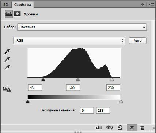Delete adjustment layer trash icon
This screenshot has height=133, width=156.
[x=142, y=128]
